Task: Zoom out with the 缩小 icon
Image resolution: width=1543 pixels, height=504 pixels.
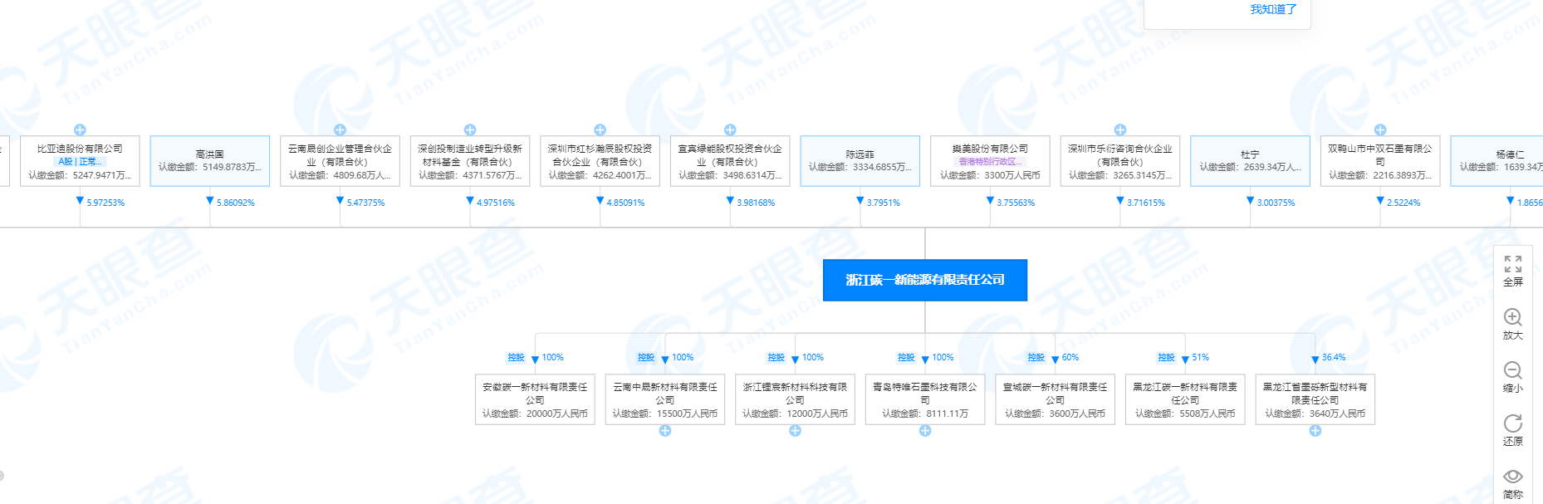Action: (1512, 370)
